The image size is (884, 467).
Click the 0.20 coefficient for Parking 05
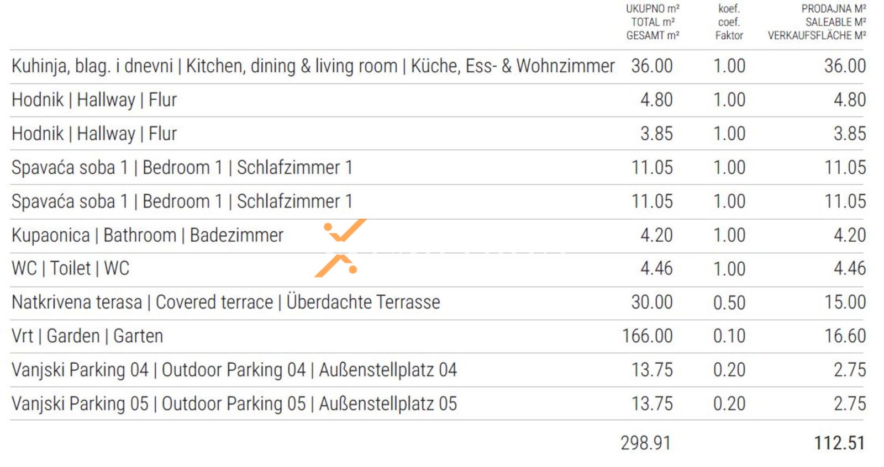[729, 404]
